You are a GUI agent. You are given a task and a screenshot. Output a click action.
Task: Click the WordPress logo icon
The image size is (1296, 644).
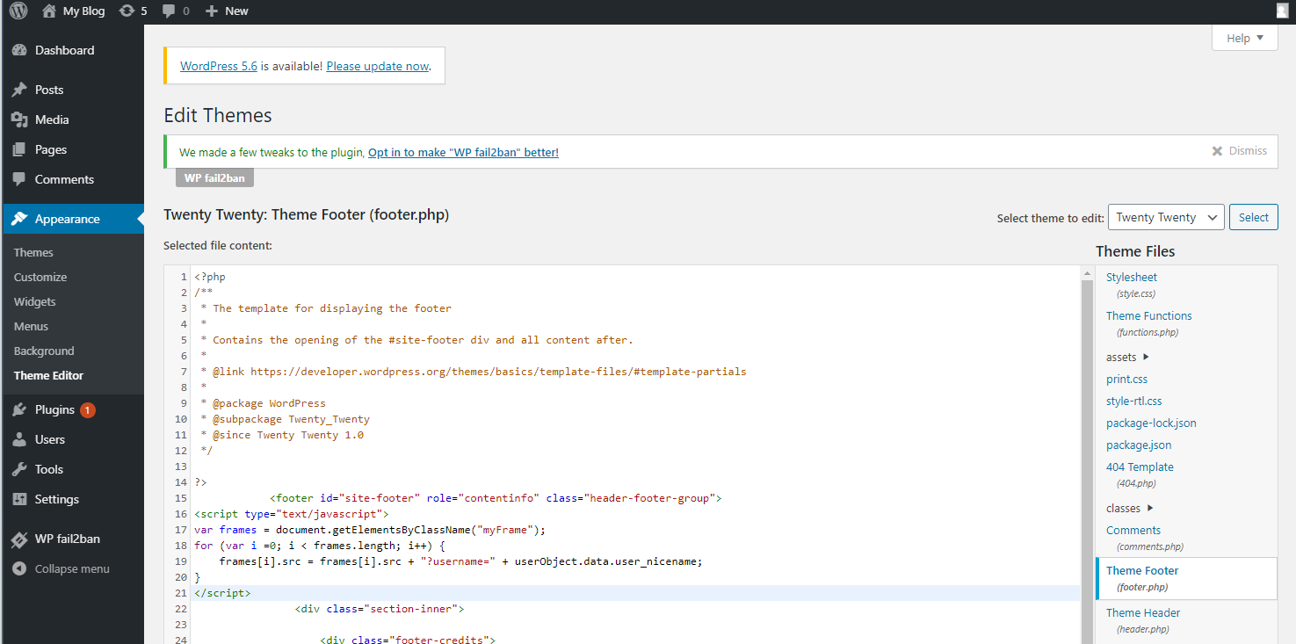(x=18, y=11)
